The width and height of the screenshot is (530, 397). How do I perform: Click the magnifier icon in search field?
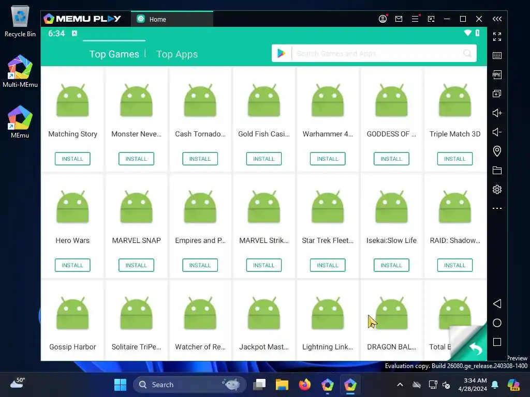coord(467,53)
